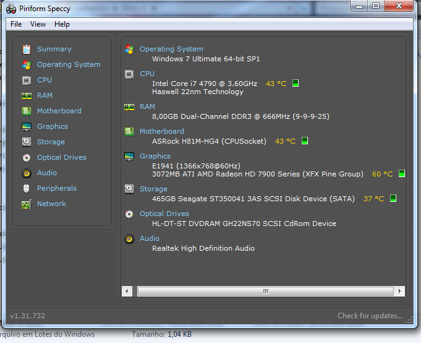Select Network in the sidebar

(51, 204)
